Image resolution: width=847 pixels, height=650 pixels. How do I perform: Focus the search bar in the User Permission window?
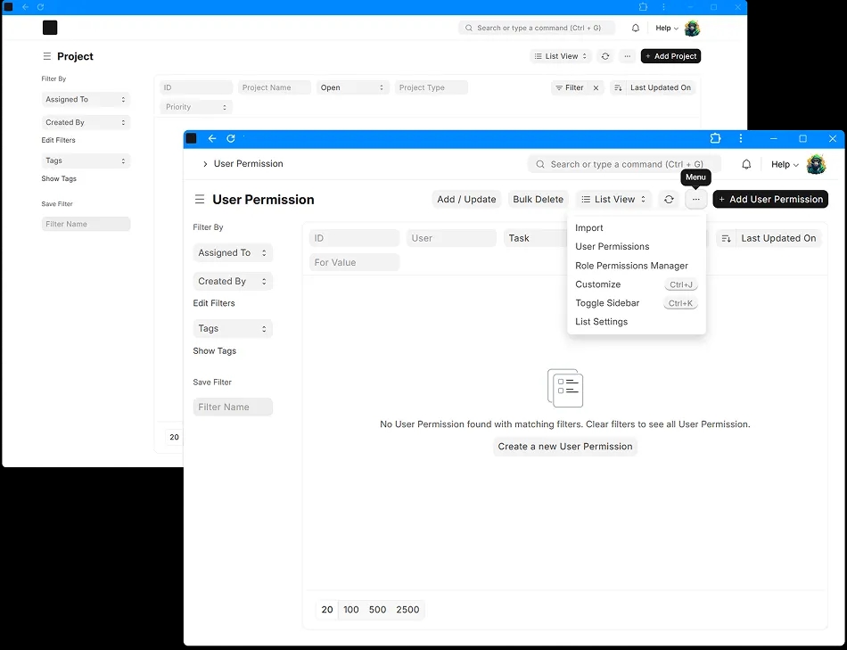[x=624, y=164]
